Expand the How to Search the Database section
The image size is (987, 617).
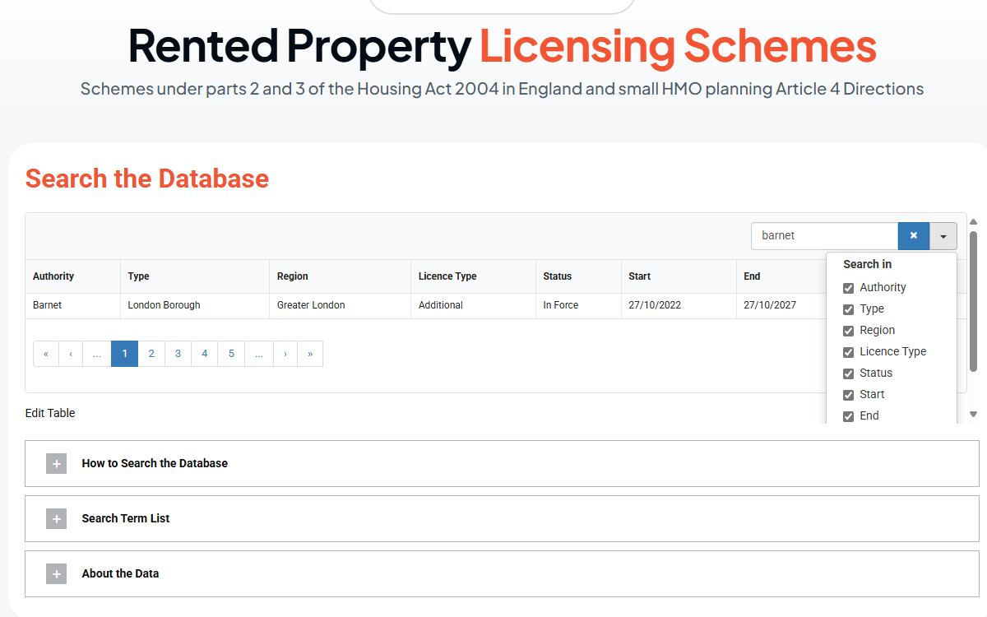pos(155,463)
